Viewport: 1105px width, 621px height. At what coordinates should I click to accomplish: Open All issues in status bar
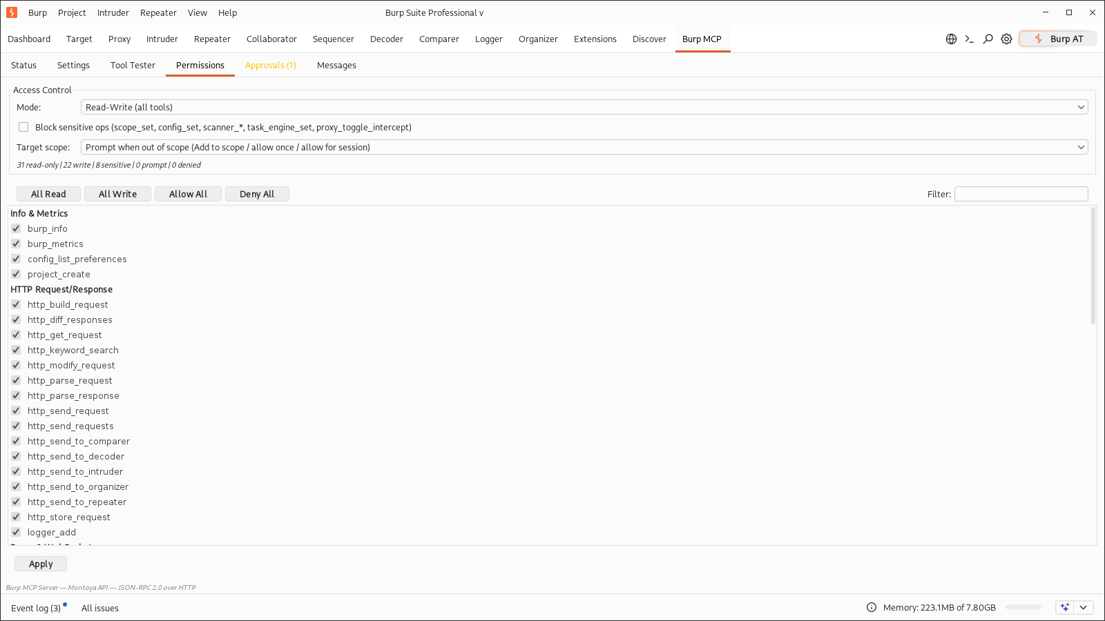(100, 608)
